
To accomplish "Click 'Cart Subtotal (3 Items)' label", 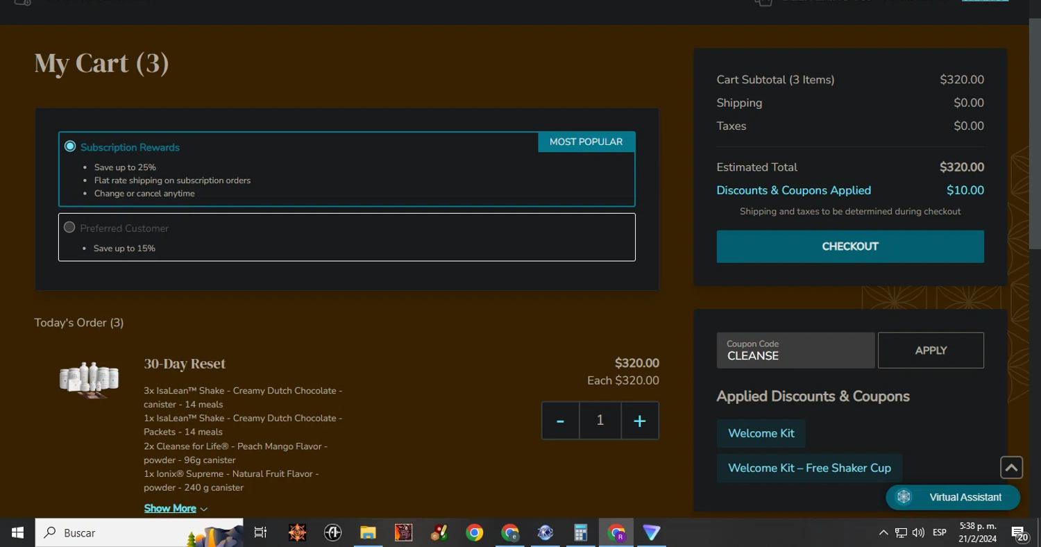I will tap(775, 80).
